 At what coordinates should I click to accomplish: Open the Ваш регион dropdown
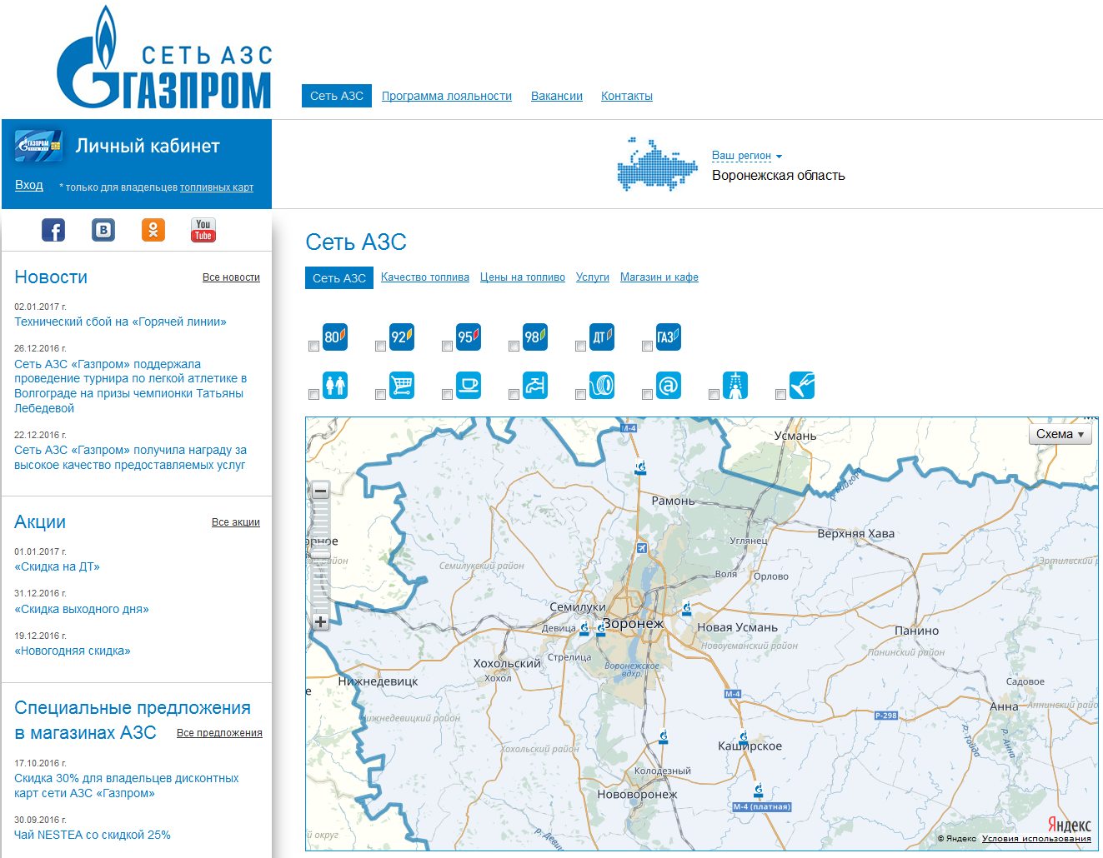coord(747,156)
